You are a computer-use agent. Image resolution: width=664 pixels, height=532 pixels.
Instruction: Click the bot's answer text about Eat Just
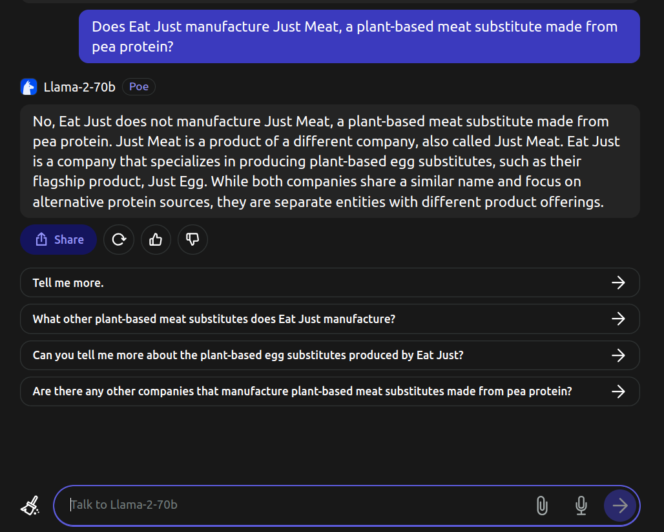(x=330, y=162)
